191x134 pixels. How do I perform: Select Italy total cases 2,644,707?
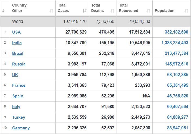point(77,107)
